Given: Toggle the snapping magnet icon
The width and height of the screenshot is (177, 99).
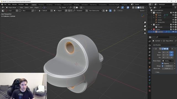Looking at the screenshot, I should 74,7.
